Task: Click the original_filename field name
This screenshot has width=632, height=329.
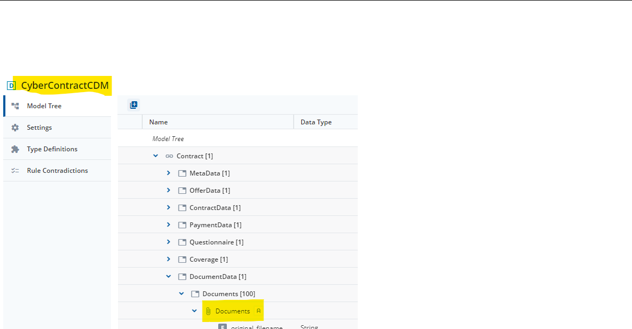Action: click(257, 327)
